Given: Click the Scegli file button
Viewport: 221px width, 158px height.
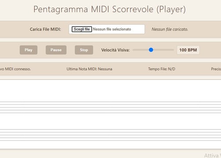Looking at the screenshot, I should pyautogui.click(x=82, y=29).
